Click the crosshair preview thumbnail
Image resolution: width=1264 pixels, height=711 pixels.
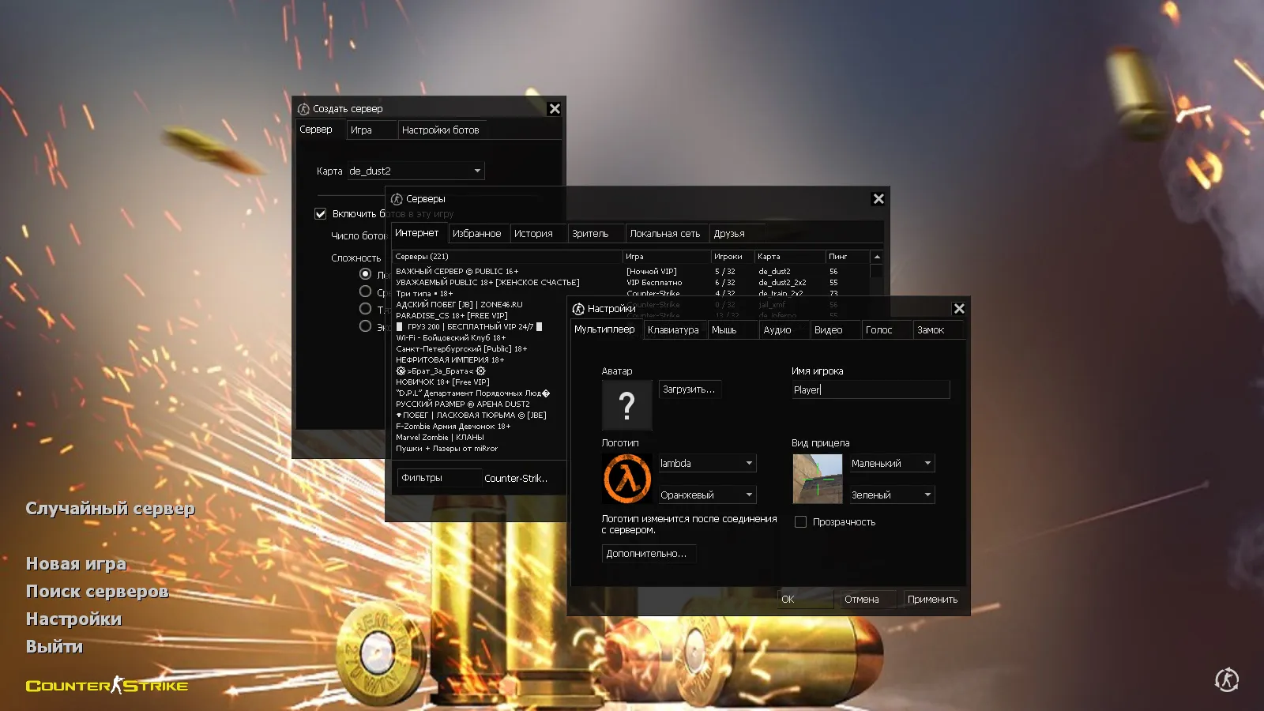click(x=817, y=479)
